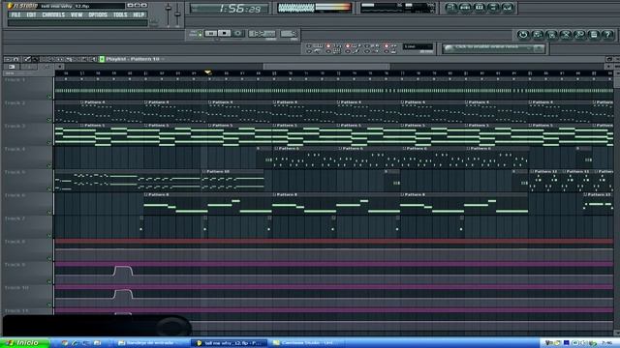620x348 pixels.
Task: Open first Pattern 5 clip menu arrow
Action: [81, 126]
